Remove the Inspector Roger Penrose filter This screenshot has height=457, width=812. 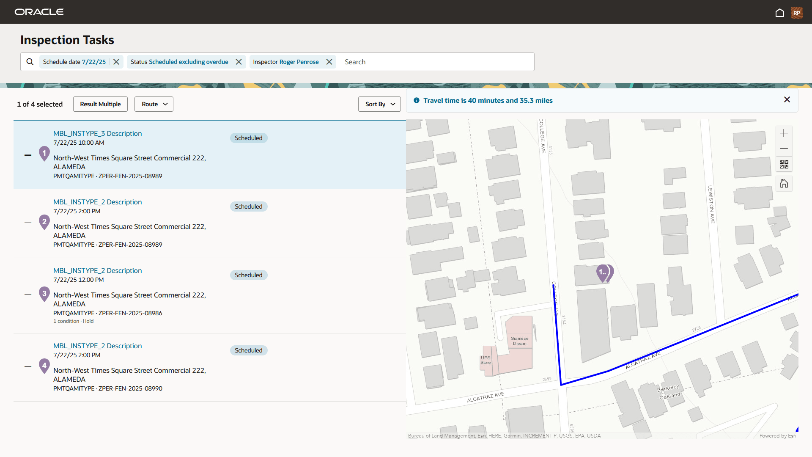[x=329, y=62]
